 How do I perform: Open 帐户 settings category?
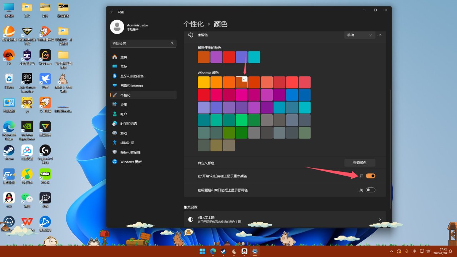[143, 114]
